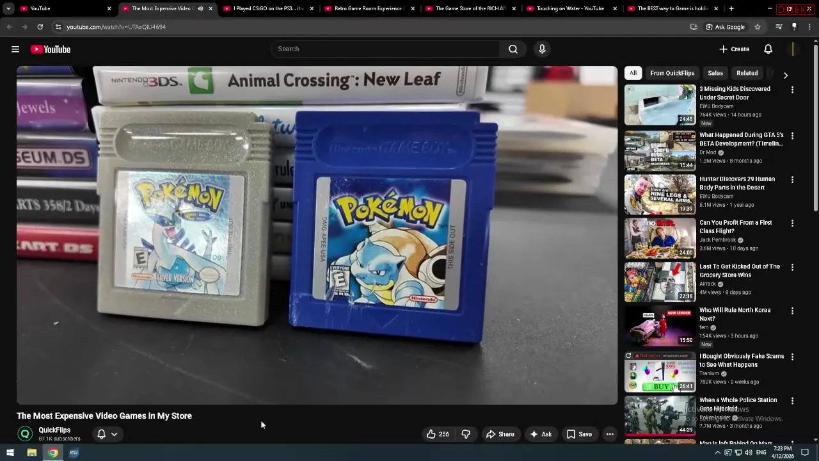Select the All filter chip
The image size is (819, 461).
pos(633,73)
